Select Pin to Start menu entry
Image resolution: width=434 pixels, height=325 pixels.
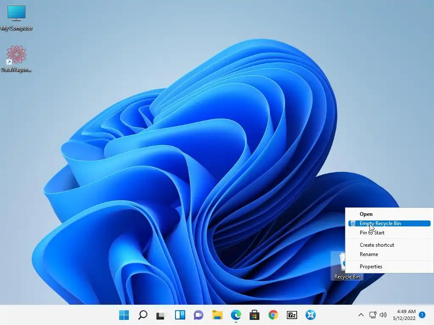(389, 233)
